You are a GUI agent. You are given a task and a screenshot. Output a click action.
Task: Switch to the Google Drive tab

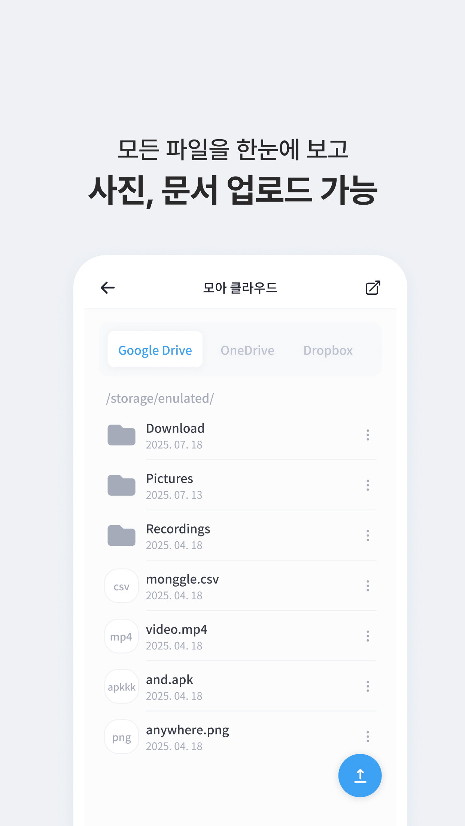pyautogui.click(x=155, y=350)
